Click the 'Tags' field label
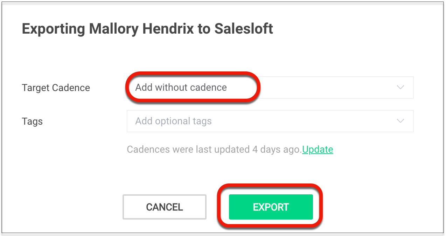 32,122
